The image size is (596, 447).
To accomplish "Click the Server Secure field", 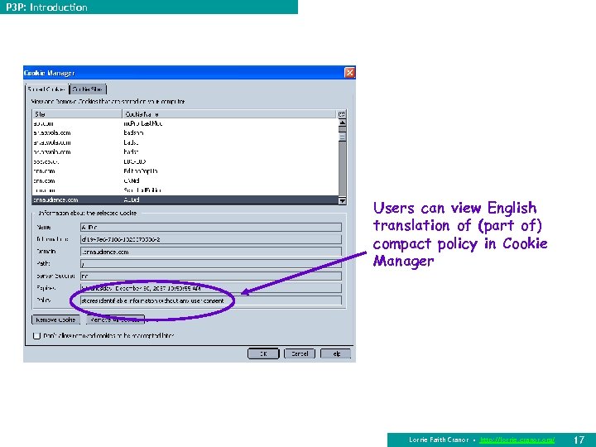I will coord(211,276).
